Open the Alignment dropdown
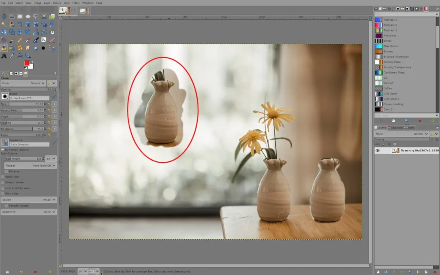 coord(29,212)
